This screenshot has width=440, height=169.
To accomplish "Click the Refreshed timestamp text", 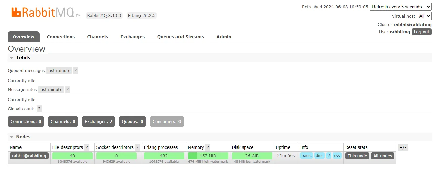I will [335, 7].
